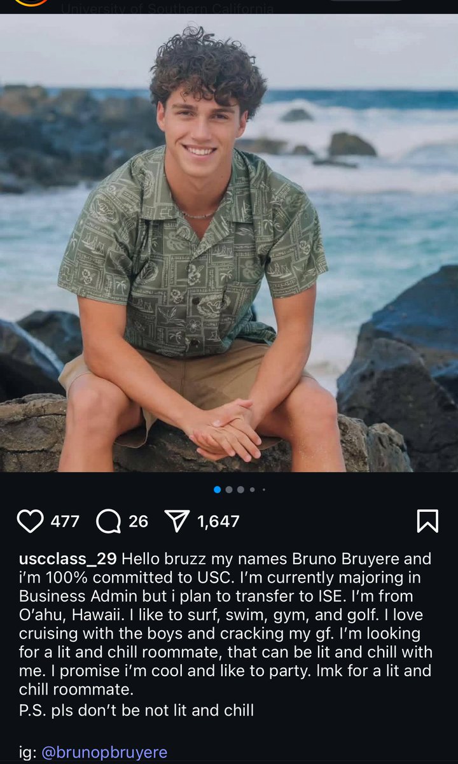Like the post with the heart icon
Viewport: 458px width, 764px height.
click(x=30, y=521)
